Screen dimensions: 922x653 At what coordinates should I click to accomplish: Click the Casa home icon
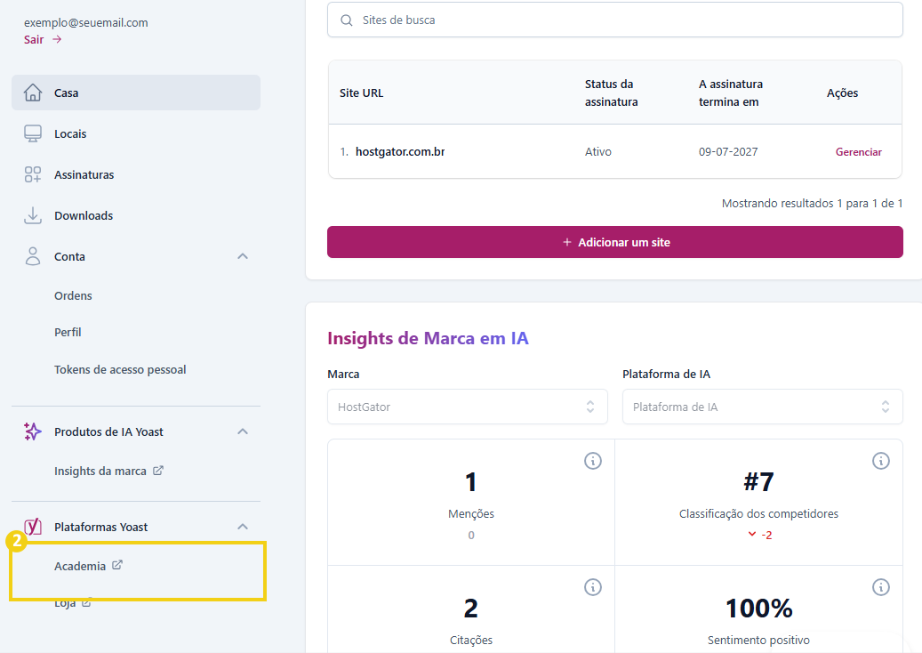(x=33, y=93)
